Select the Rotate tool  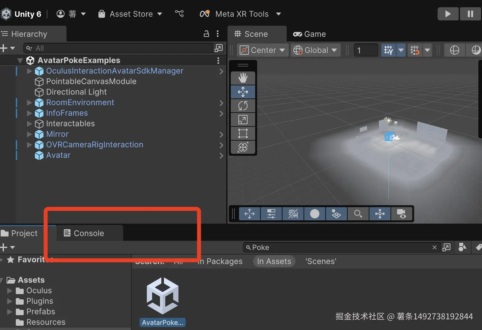[x=243, y=106]
